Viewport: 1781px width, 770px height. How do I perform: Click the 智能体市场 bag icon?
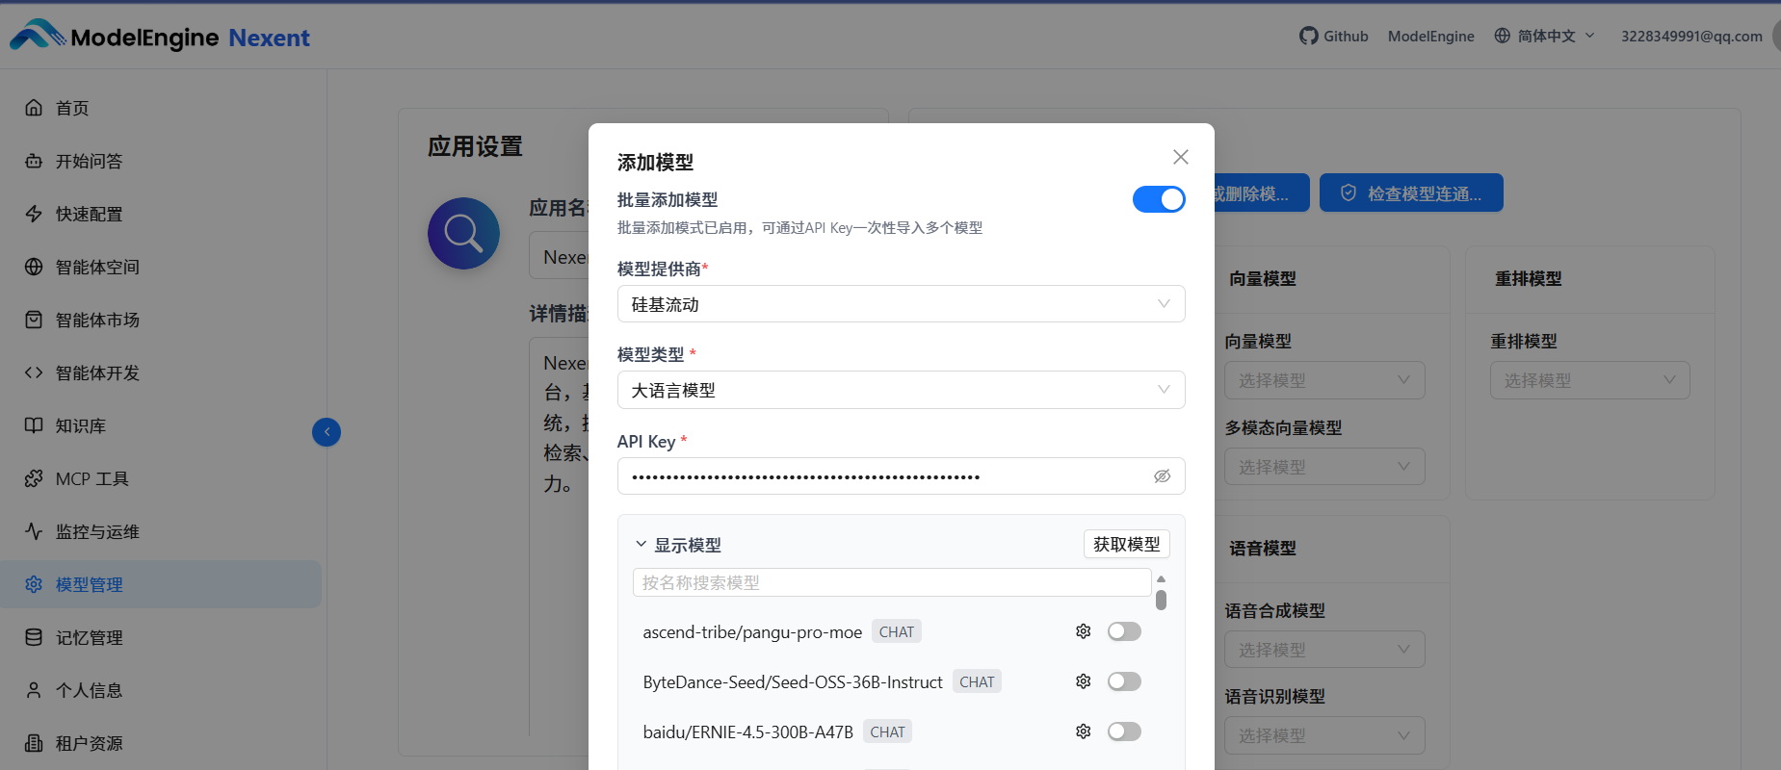click(x=34, y=320)
